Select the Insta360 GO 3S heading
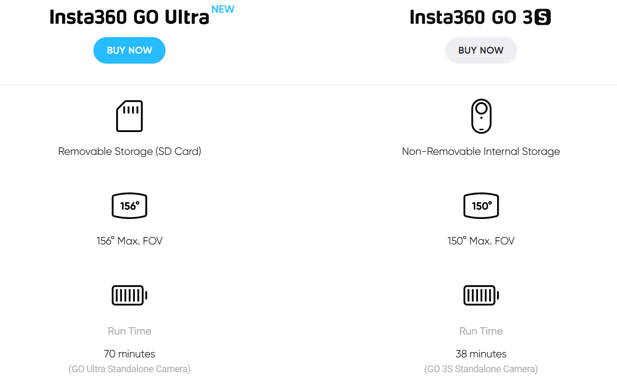 pyautogui.click(x=481, y=17)
